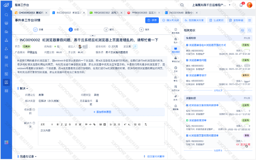
Task: Switch to the INC0010002 tab
Action: (69, 13)
